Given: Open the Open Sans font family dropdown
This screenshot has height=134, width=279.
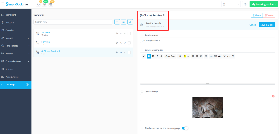Looking at the screenshot, I should point(170,56).
